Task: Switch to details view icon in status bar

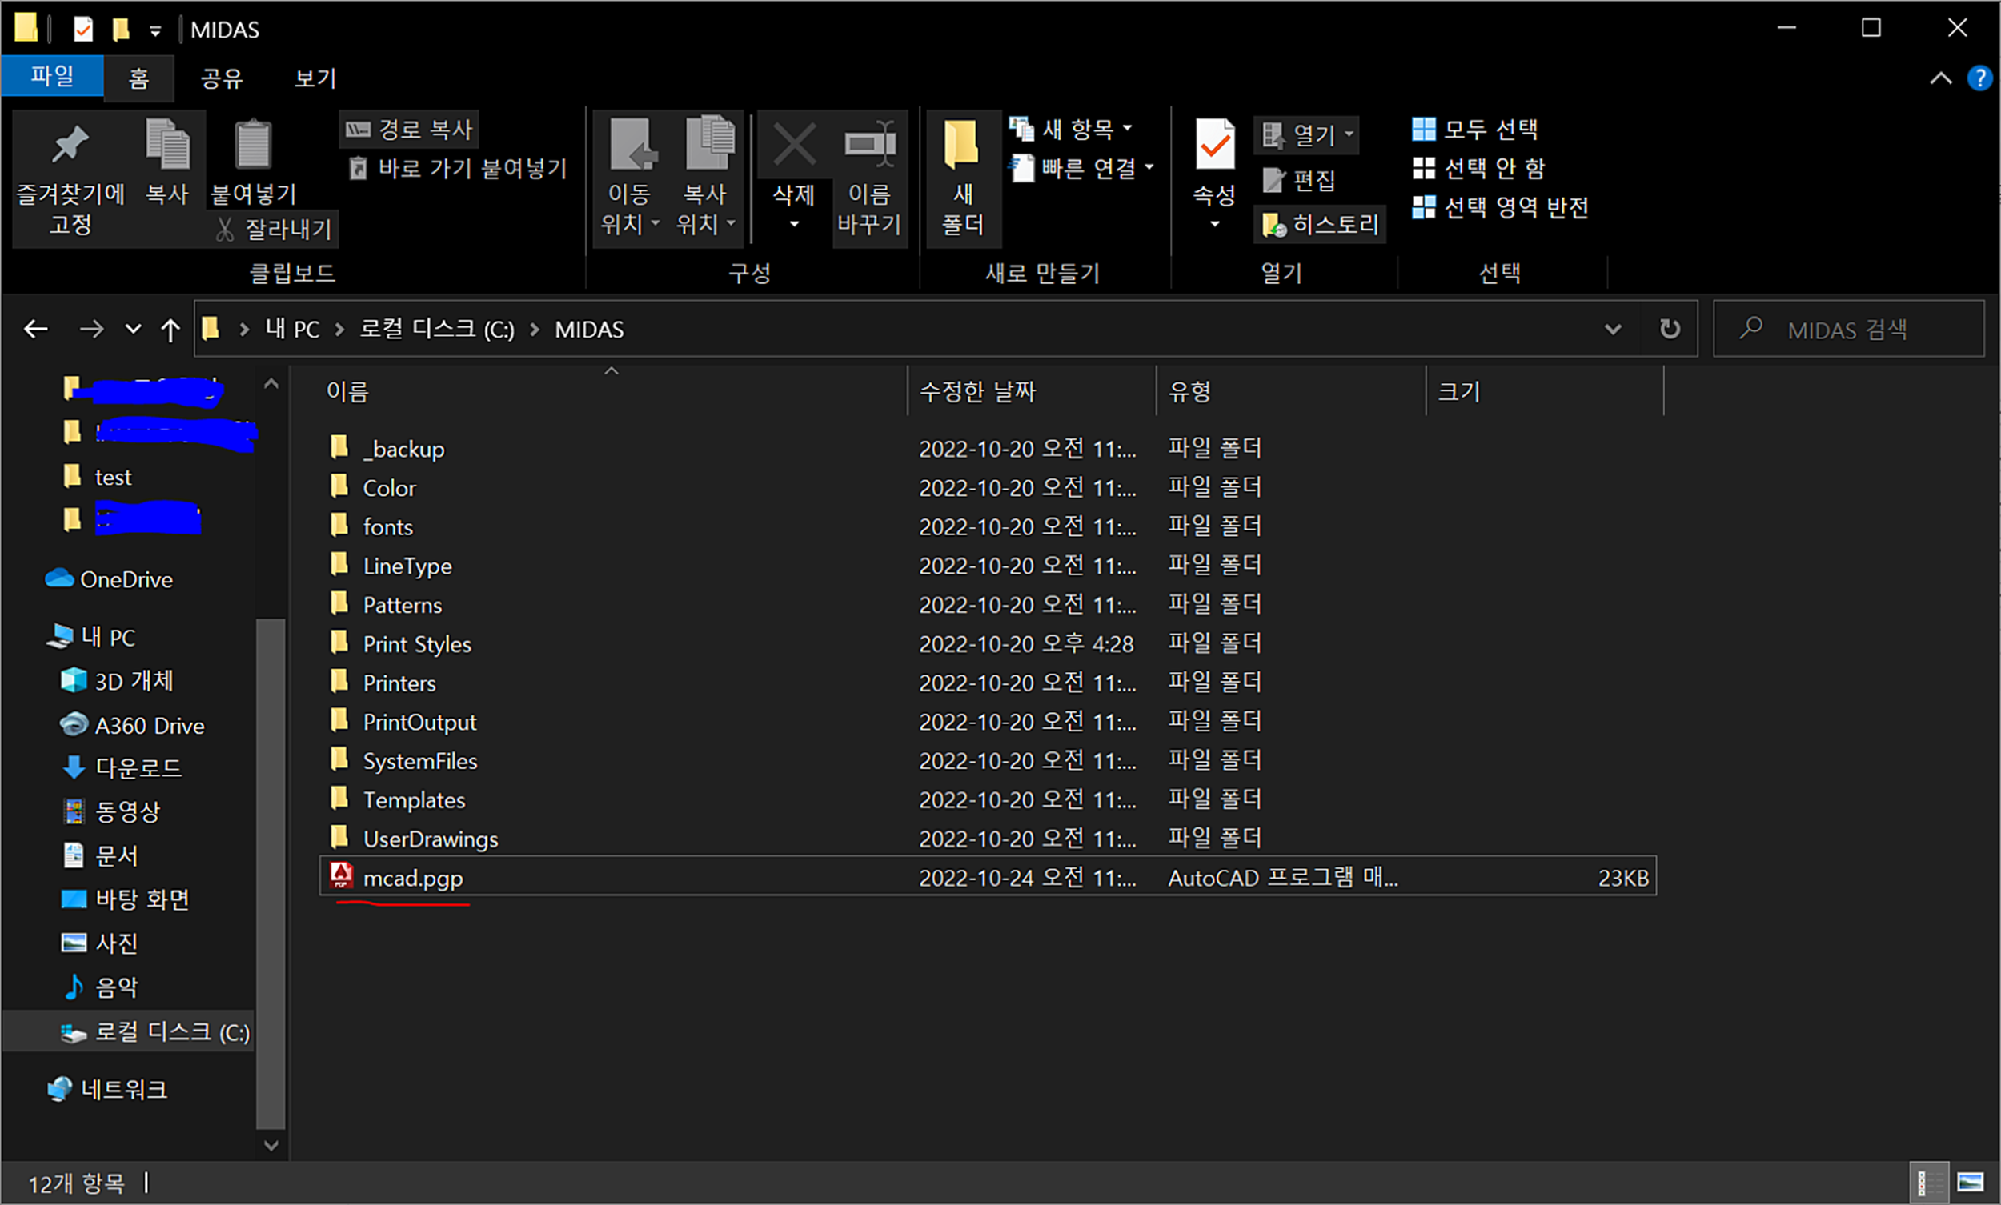Action: 1929,1183
